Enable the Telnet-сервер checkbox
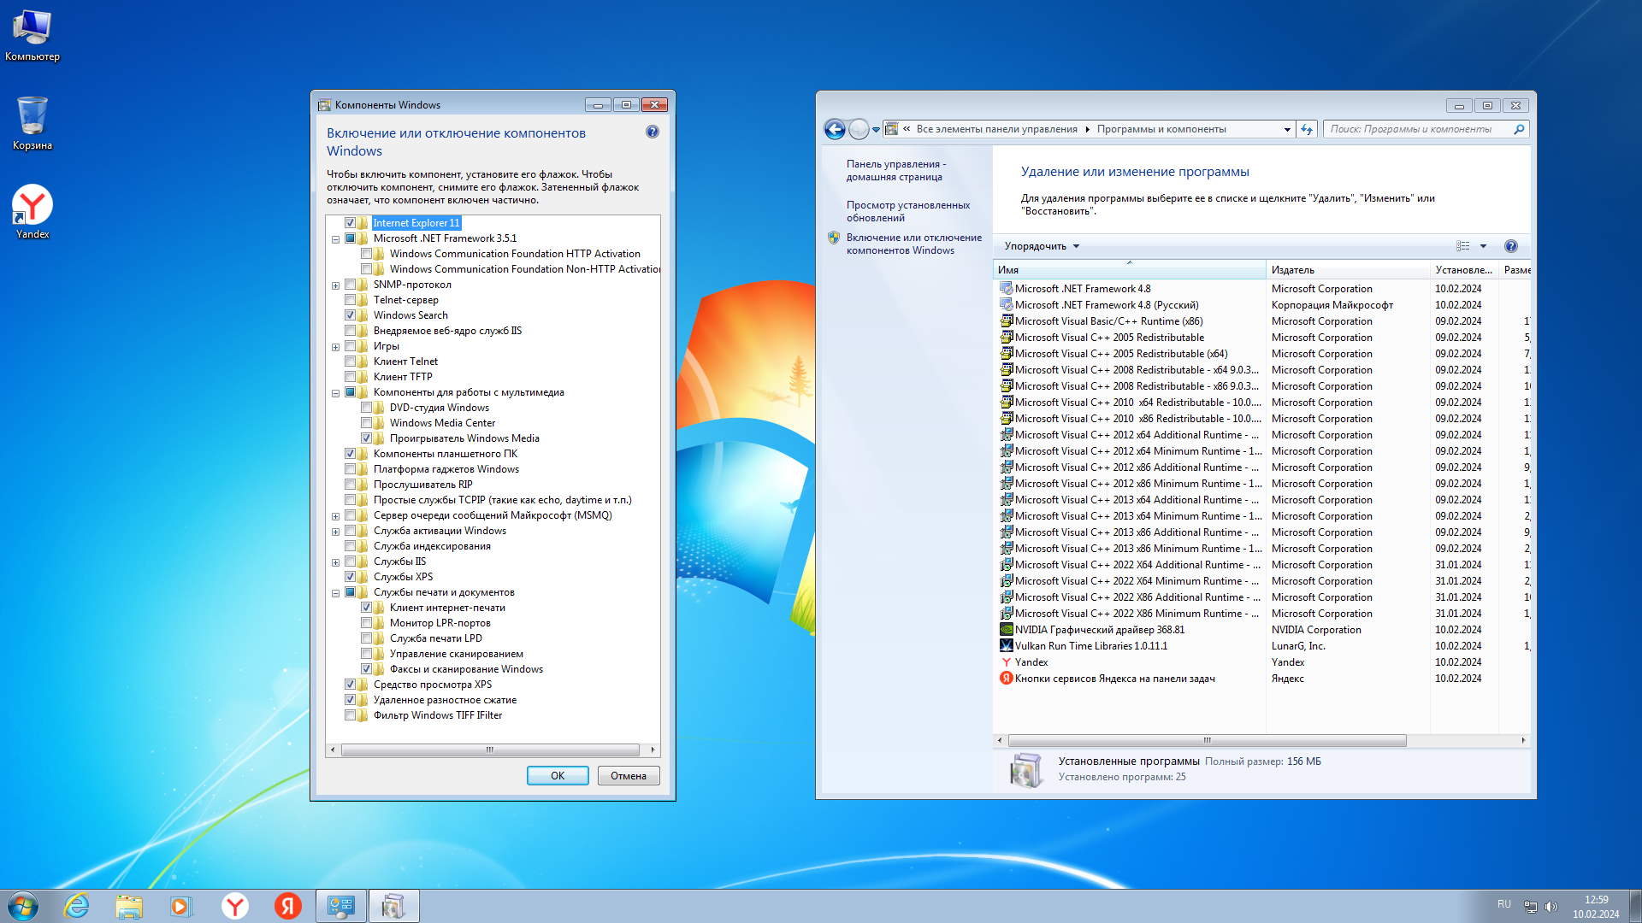 click(x=350, y=300)
